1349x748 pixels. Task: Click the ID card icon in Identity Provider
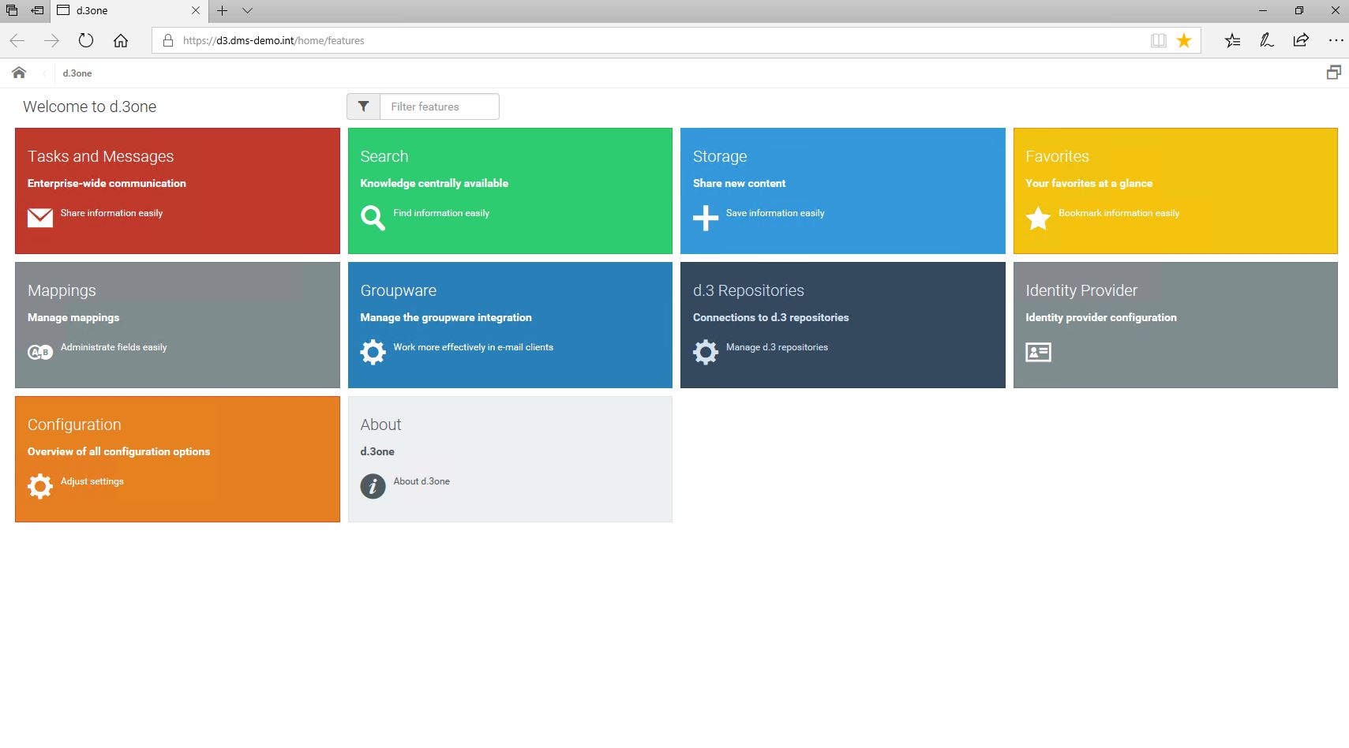point(1038,352)
